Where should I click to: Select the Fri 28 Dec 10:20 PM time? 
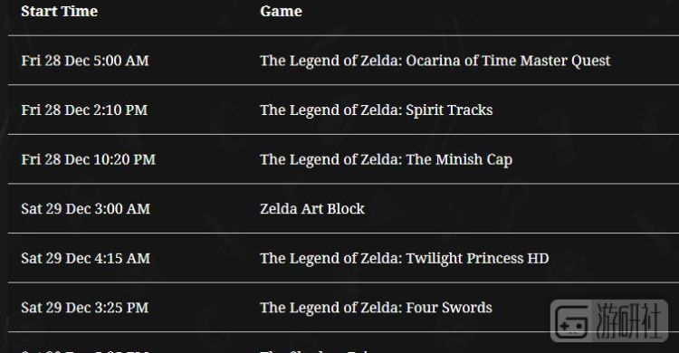[89, 159]
